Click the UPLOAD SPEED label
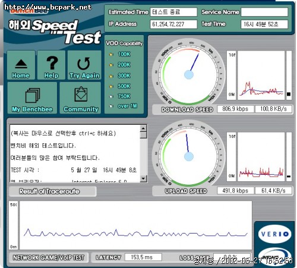297x268 pixels. (186, 191)
